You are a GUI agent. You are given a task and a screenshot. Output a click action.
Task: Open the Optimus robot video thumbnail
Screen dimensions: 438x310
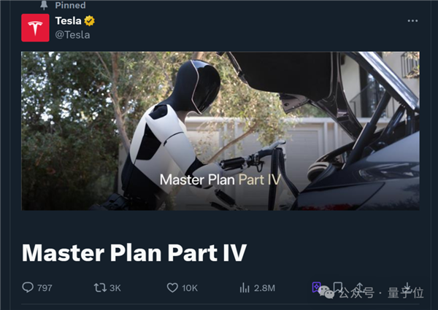(220, 131)
